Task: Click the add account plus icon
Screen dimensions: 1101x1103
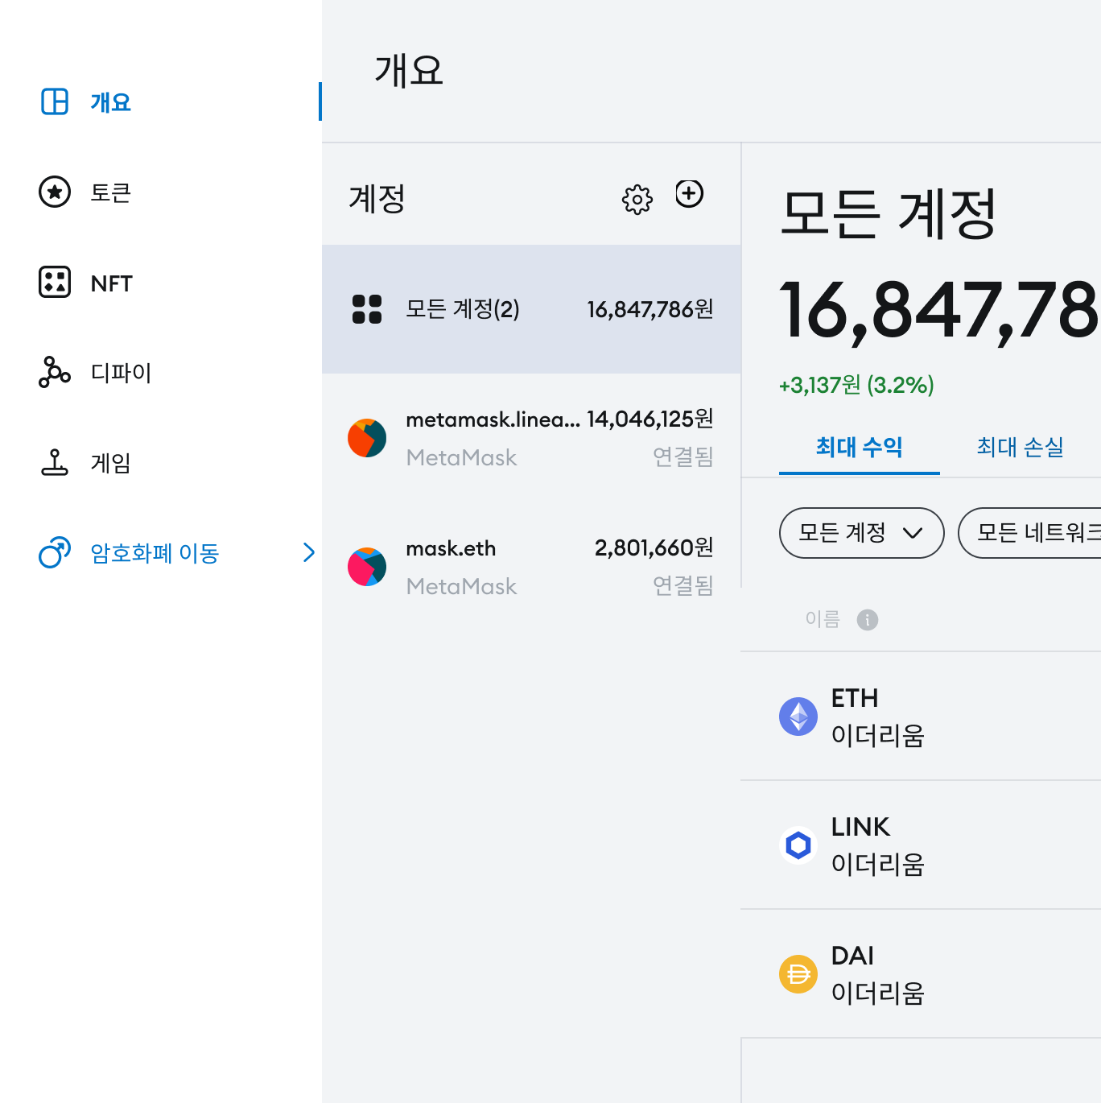Action: pyautogui.click(x=690, y=194)
